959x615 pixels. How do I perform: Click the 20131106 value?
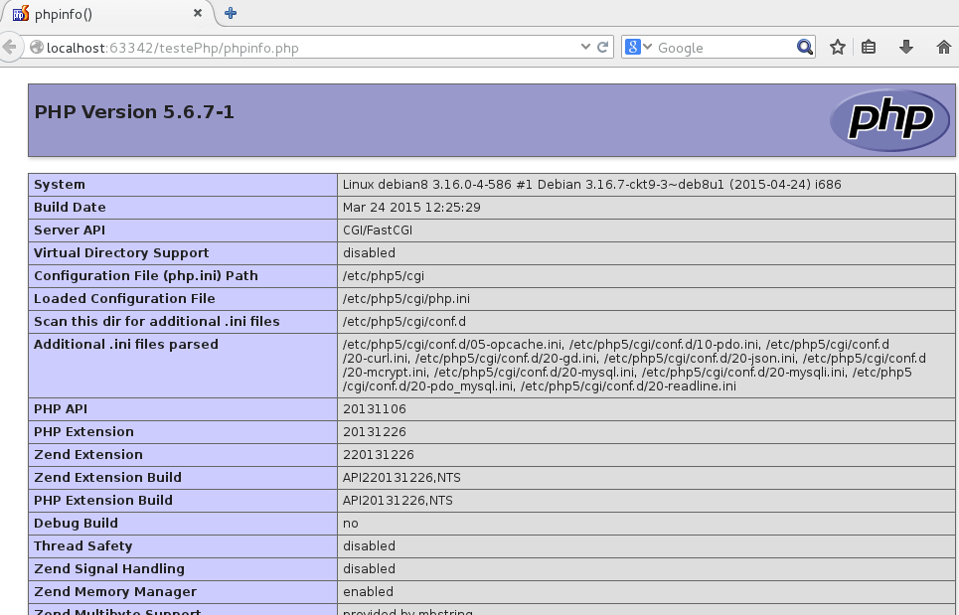375,409
